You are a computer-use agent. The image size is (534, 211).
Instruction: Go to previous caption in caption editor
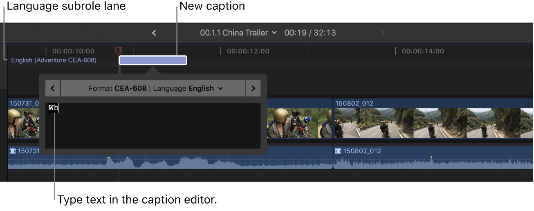53,88
